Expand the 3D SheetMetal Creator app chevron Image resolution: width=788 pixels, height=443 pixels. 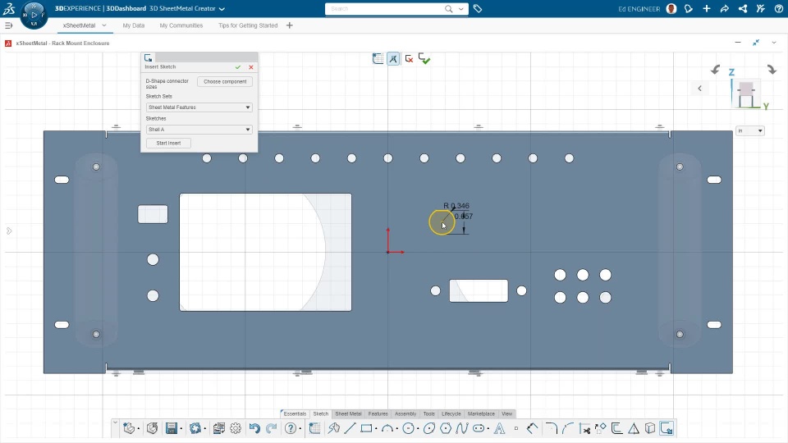(222, 8)
